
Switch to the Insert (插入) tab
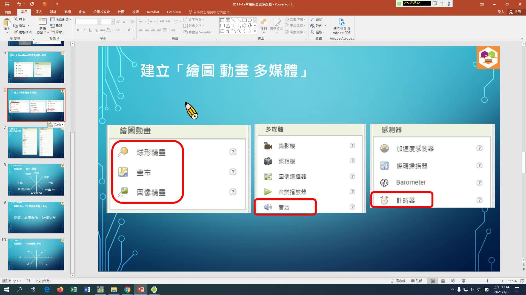click(39, 12)
